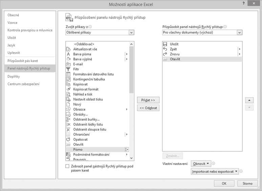Expand Znovu submenu arrow in right list

click(240, 54)
